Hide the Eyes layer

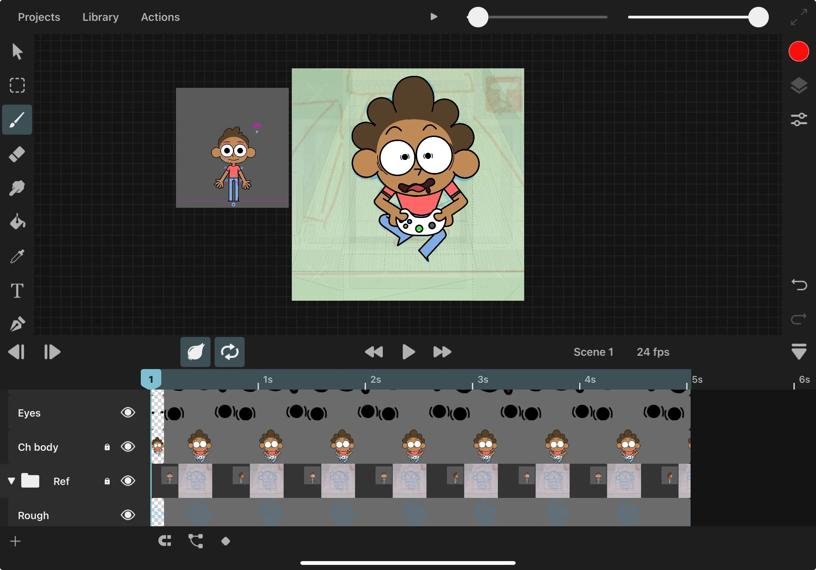point(128,412)
